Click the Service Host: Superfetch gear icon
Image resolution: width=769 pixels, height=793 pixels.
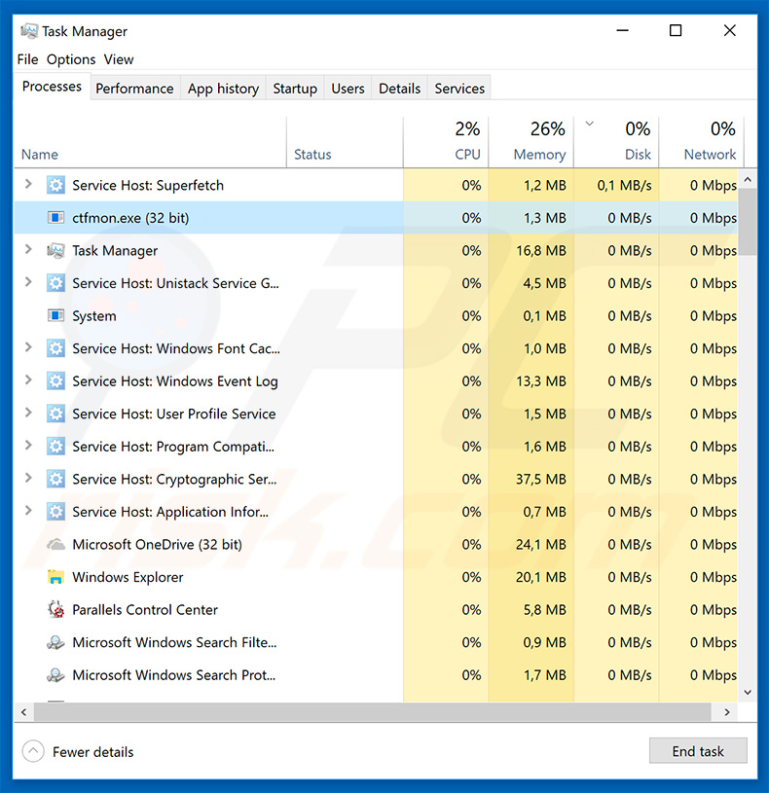[x=55, y=185]
